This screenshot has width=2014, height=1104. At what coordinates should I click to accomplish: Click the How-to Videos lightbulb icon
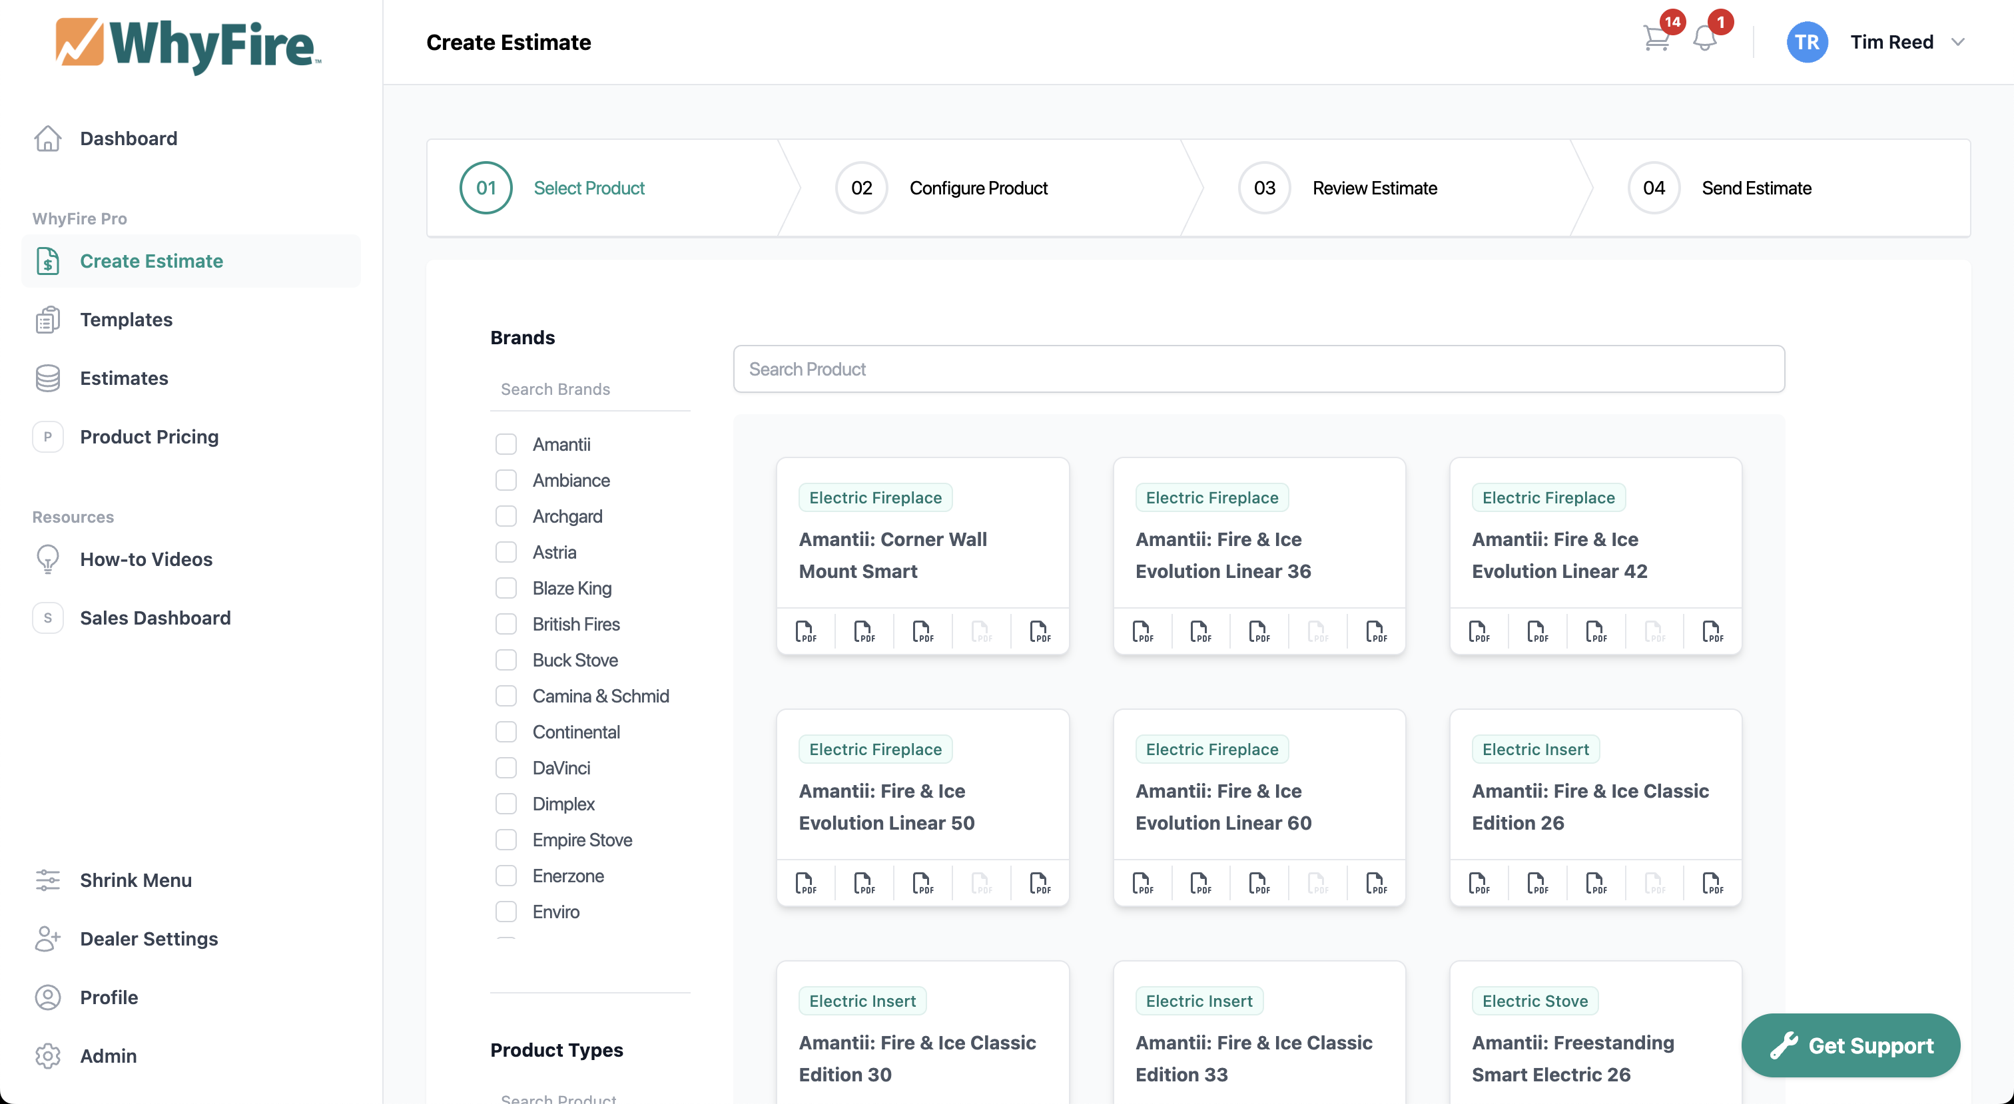(x=48, y=558)
